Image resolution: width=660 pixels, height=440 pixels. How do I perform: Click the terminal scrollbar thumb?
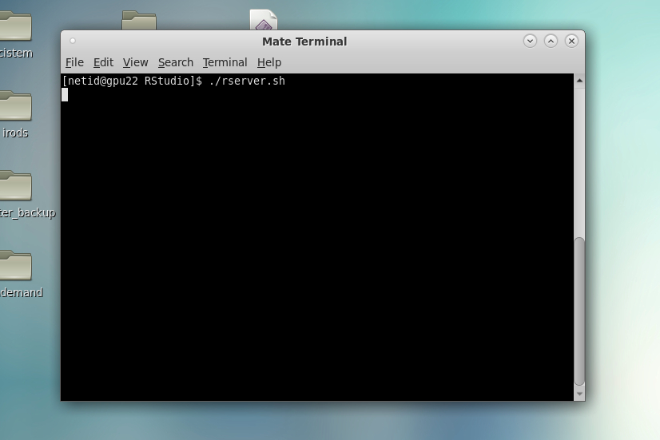pos(579,311)
